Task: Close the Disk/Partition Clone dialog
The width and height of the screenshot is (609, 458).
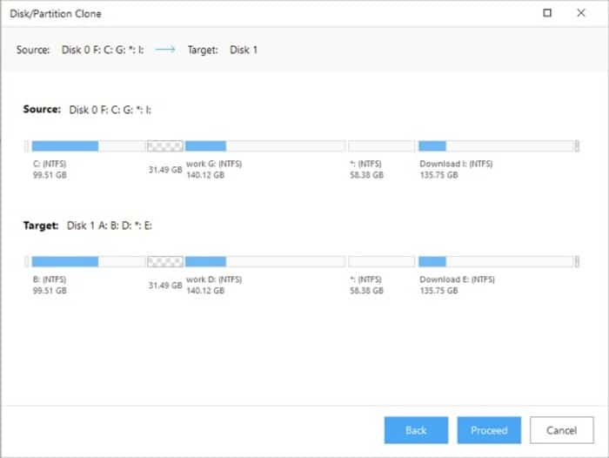Action: tap(581, 13)
